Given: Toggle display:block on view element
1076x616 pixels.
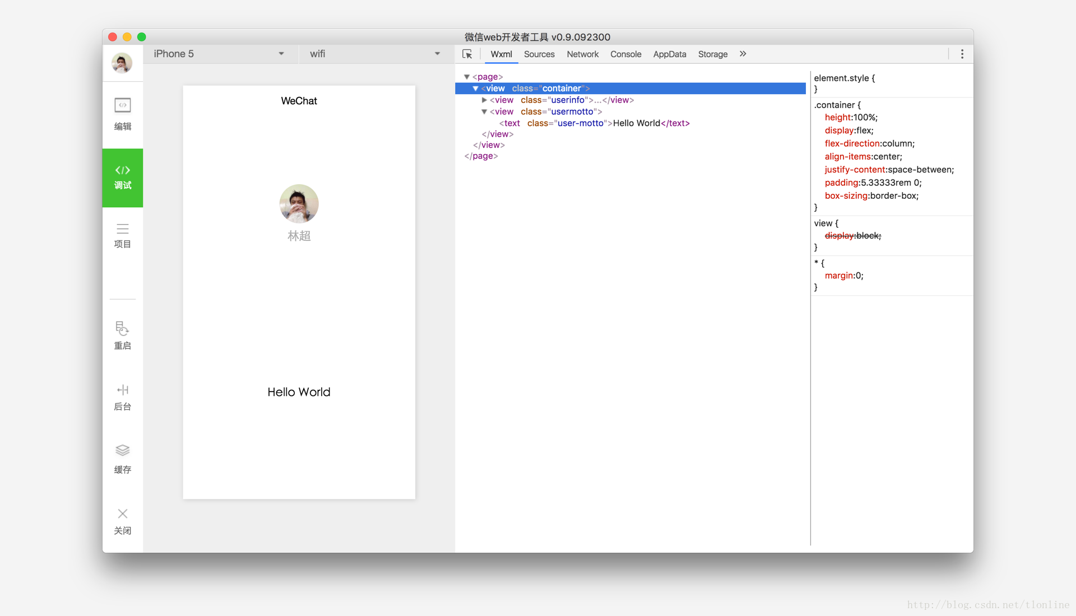Looking at the screenshot, I should point(818,235).
